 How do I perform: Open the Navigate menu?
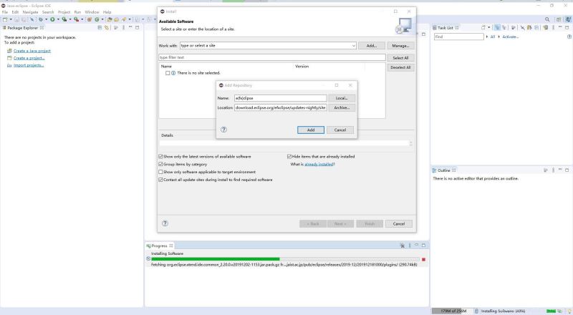30,12
